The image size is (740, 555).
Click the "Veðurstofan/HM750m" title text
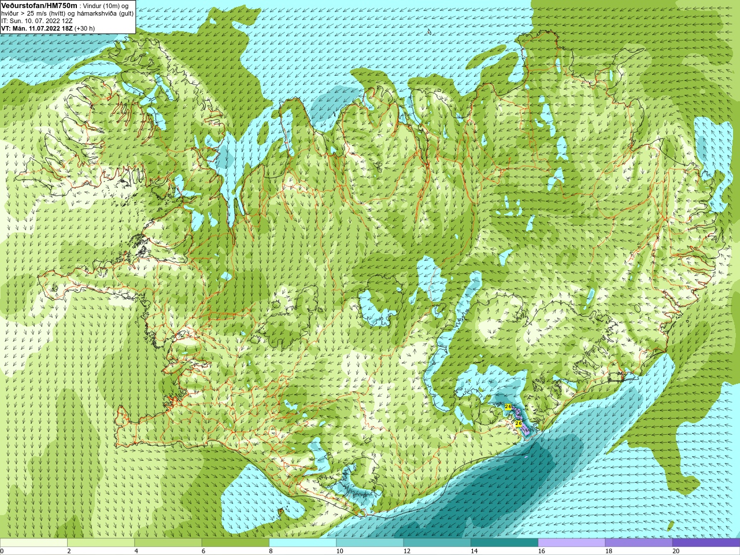[x=39, y=5]
